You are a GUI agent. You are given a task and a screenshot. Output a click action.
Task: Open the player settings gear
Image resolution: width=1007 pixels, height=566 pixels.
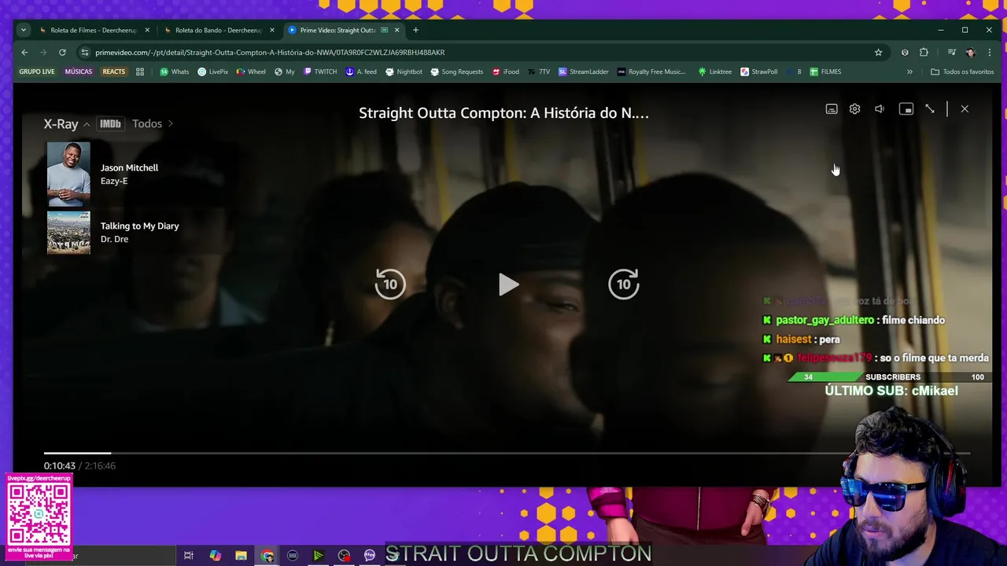855,109
